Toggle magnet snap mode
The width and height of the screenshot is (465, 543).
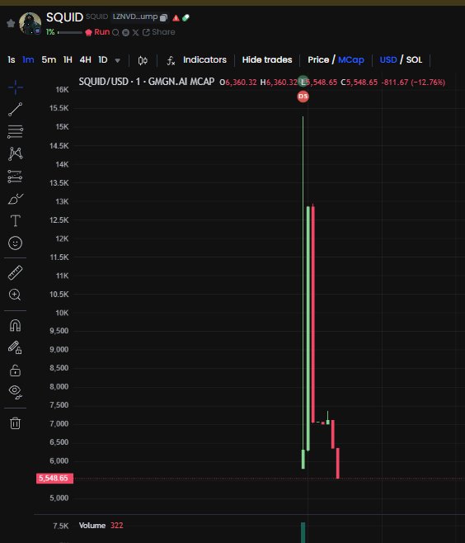tap(15, 325)
